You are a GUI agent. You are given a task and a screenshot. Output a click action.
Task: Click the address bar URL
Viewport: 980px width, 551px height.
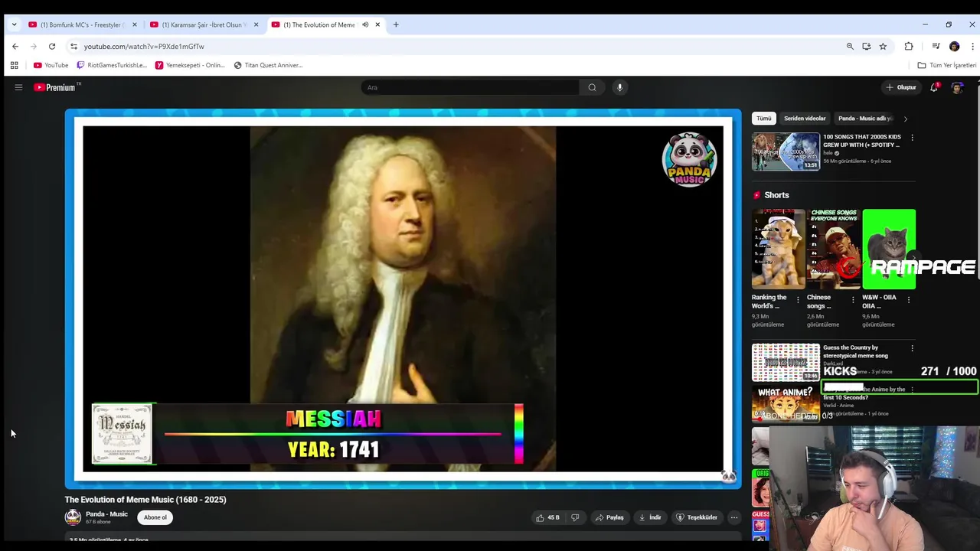[144, 47]
